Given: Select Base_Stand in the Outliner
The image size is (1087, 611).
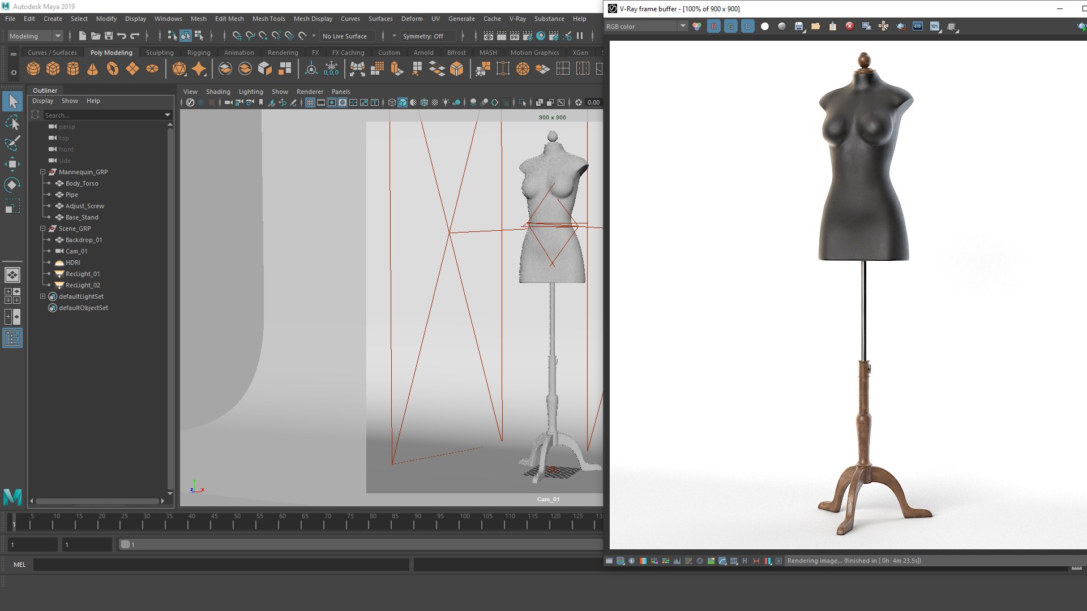Looking at the screenshot, I should coord(82,217).
